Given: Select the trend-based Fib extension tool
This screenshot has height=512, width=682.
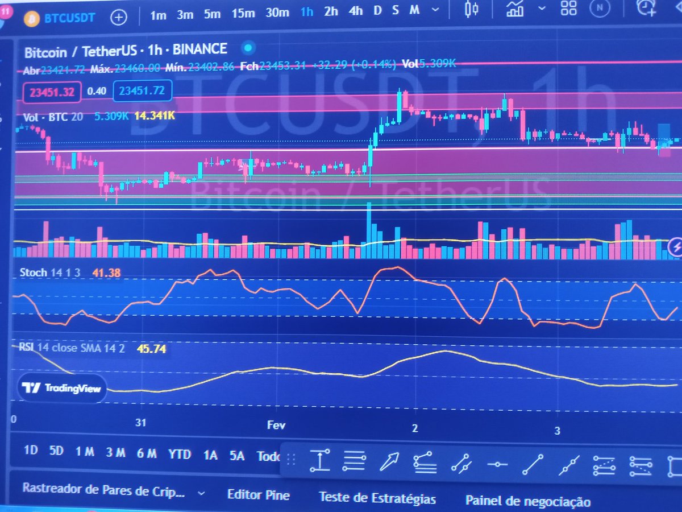Looking at the screenshot, I should click(x=425, y=462).
